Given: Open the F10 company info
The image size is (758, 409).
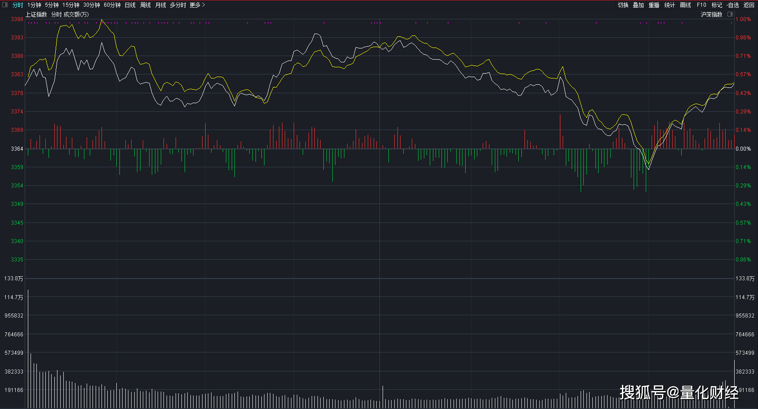Looking at the screenshot, I should [701, 5].
